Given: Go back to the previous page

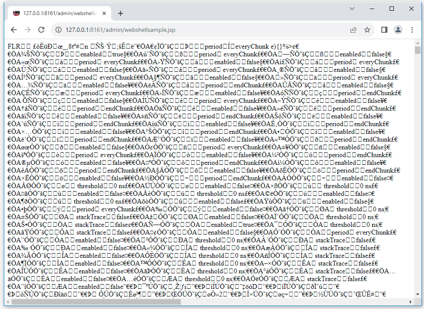Looking at the screenshot, I should 14,30.
